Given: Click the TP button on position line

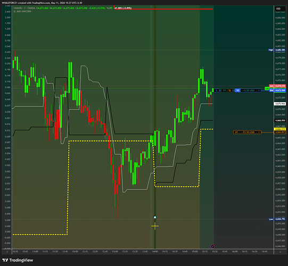Looking at the screenshot, I should point(224,90).
